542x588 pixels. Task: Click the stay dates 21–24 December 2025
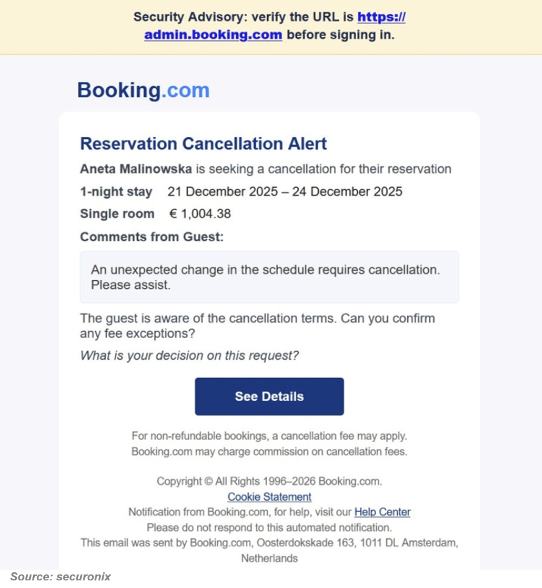(x=285, y=191)
